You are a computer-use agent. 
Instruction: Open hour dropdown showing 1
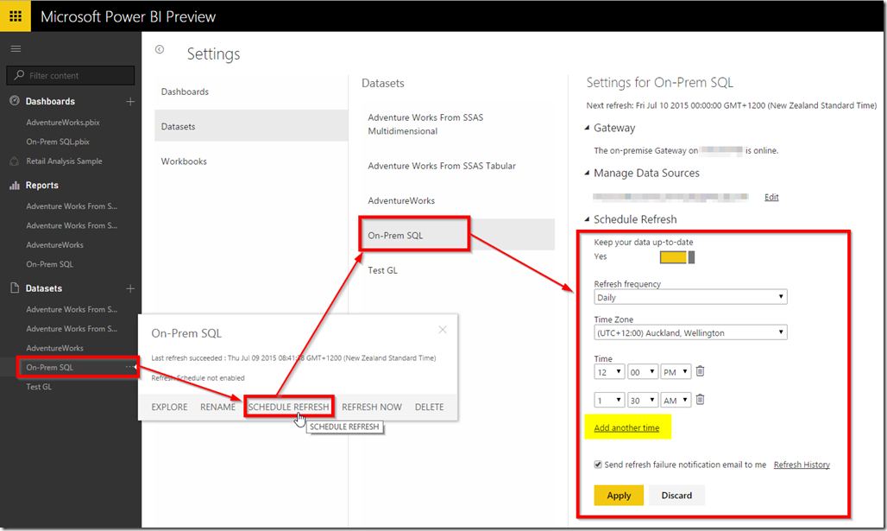click(609, 401)
